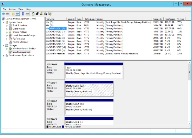Expand the Event Viewer node

pos(7,29)
